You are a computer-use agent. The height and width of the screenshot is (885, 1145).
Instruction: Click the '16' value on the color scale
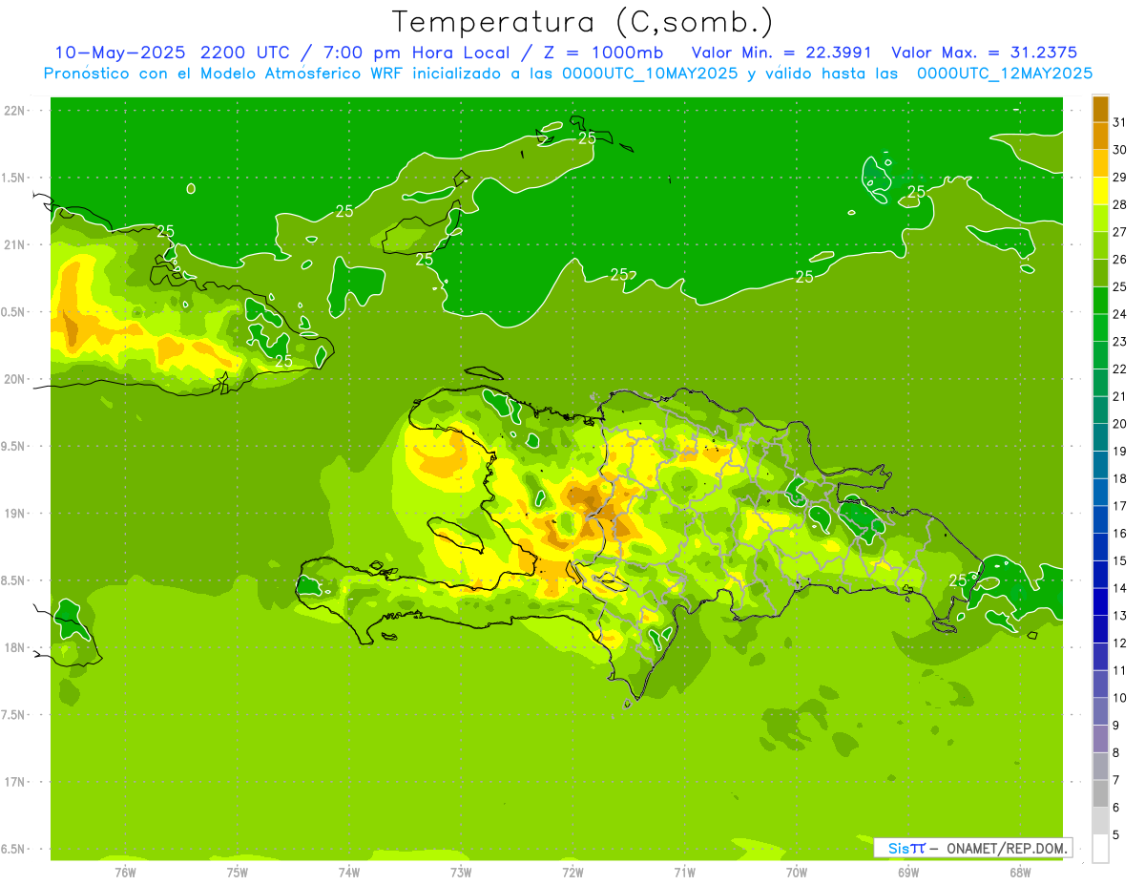1120,534
